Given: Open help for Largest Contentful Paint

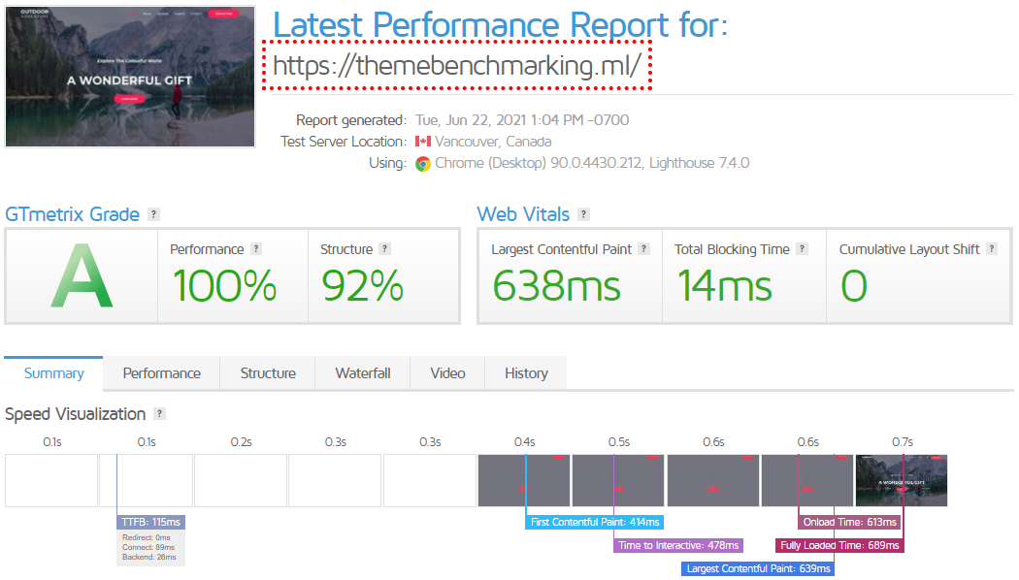Looking at the screenshot, I should pyautogui.click(x=643, y=248).
